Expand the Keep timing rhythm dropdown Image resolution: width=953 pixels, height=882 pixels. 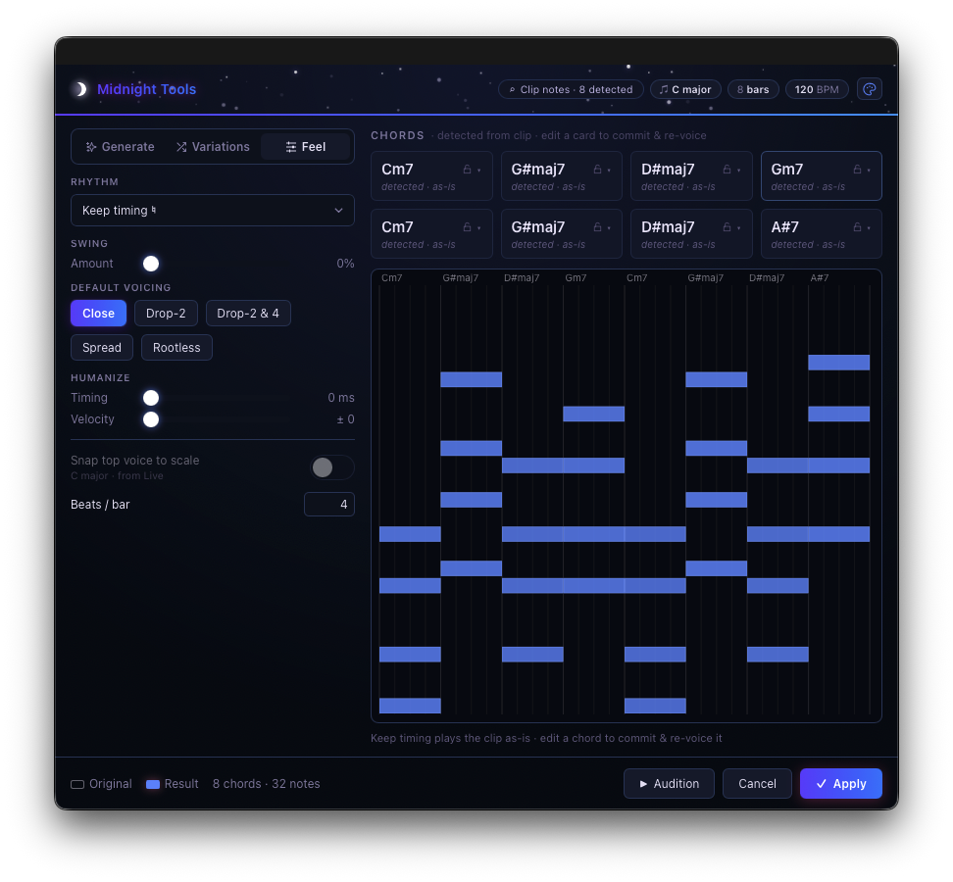[212, 210]
